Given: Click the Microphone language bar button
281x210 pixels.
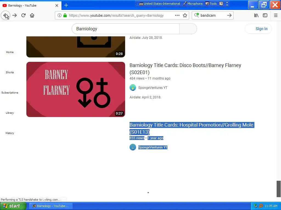Looking at the screenshot, I should (x=193, y=4).
